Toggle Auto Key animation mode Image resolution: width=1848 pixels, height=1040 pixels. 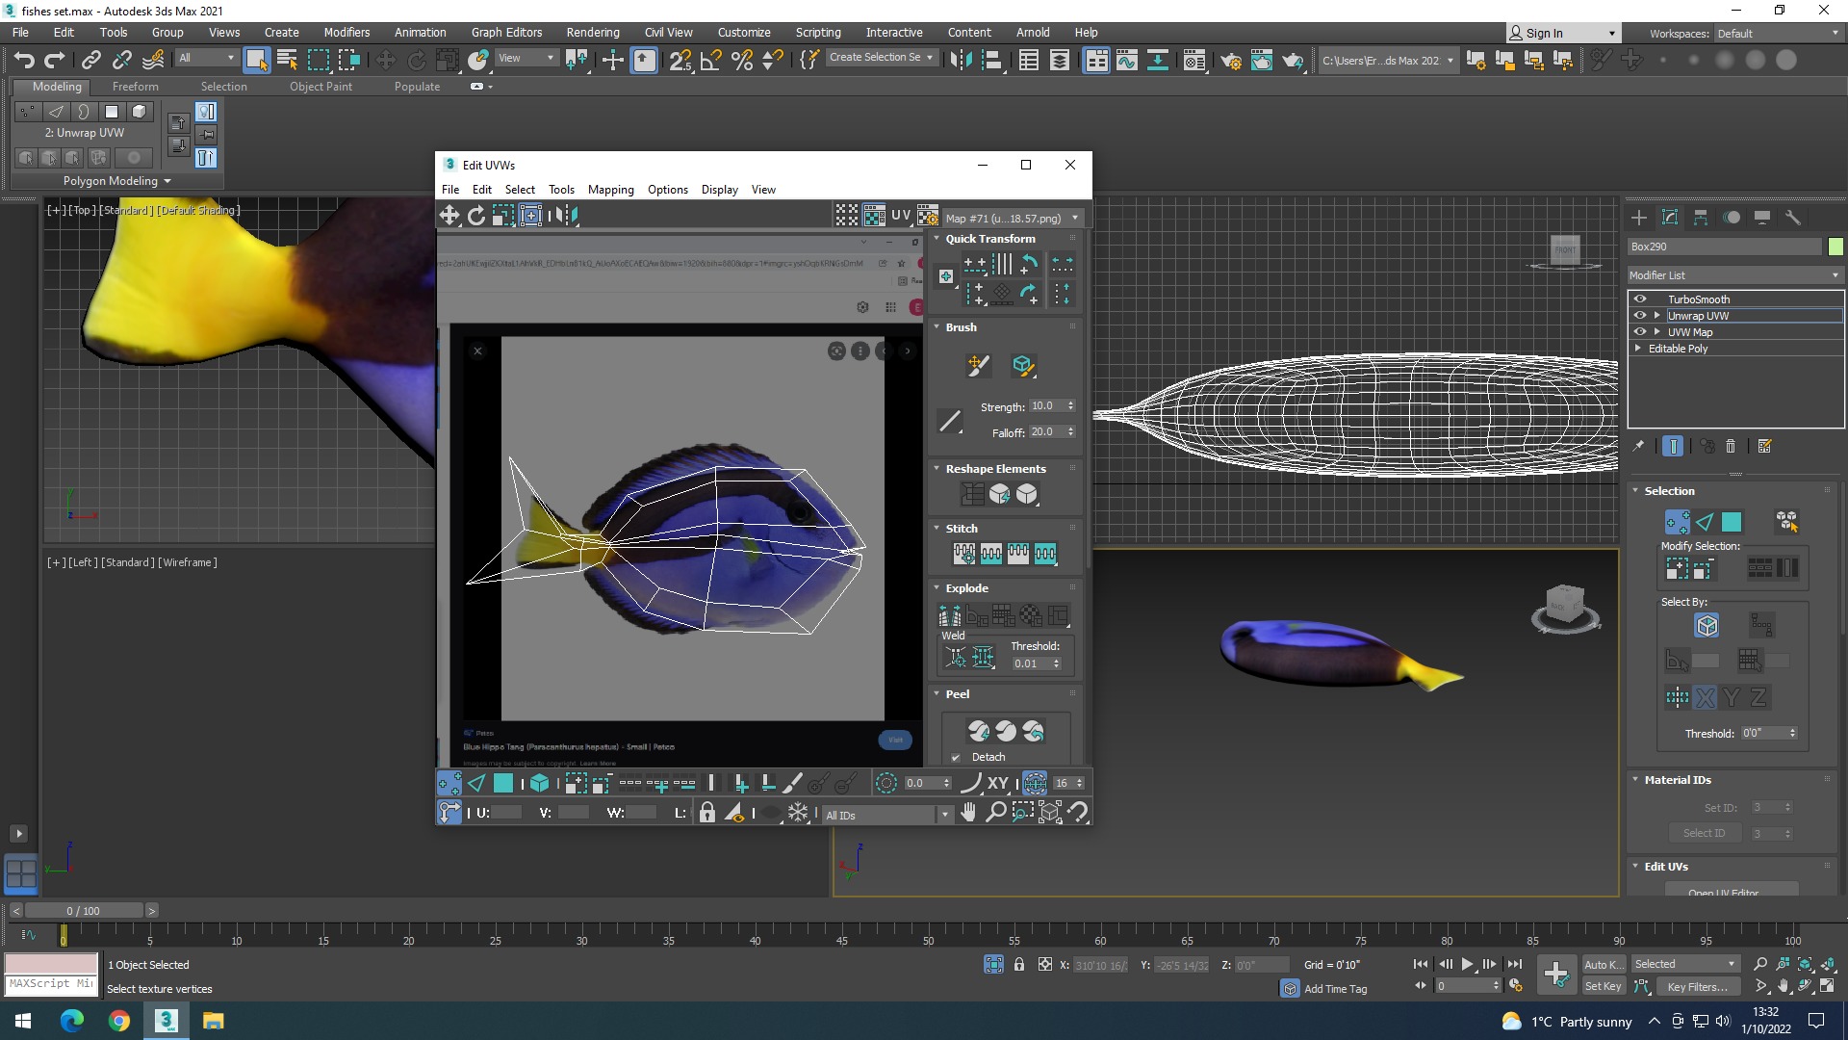tap(1603, 965)
